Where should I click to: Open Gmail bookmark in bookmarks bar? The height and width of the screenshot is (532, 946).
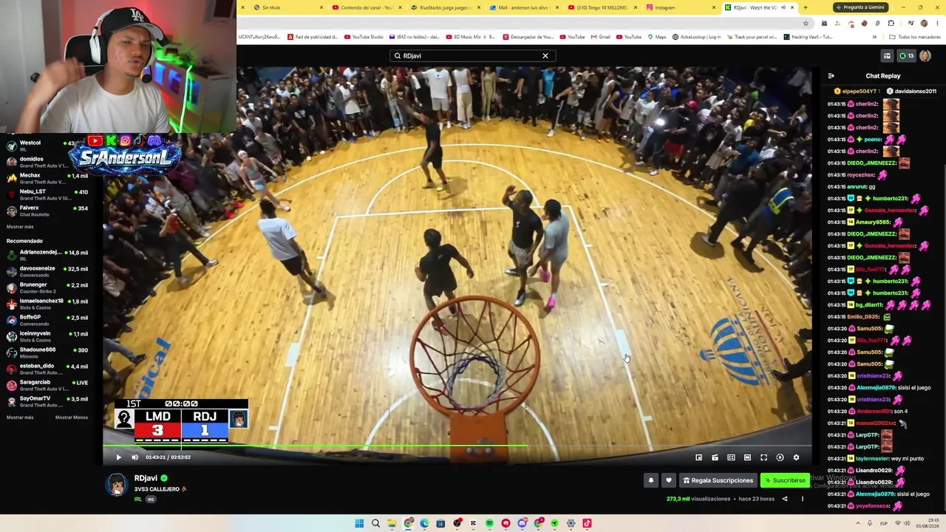(x=600, y=37)
